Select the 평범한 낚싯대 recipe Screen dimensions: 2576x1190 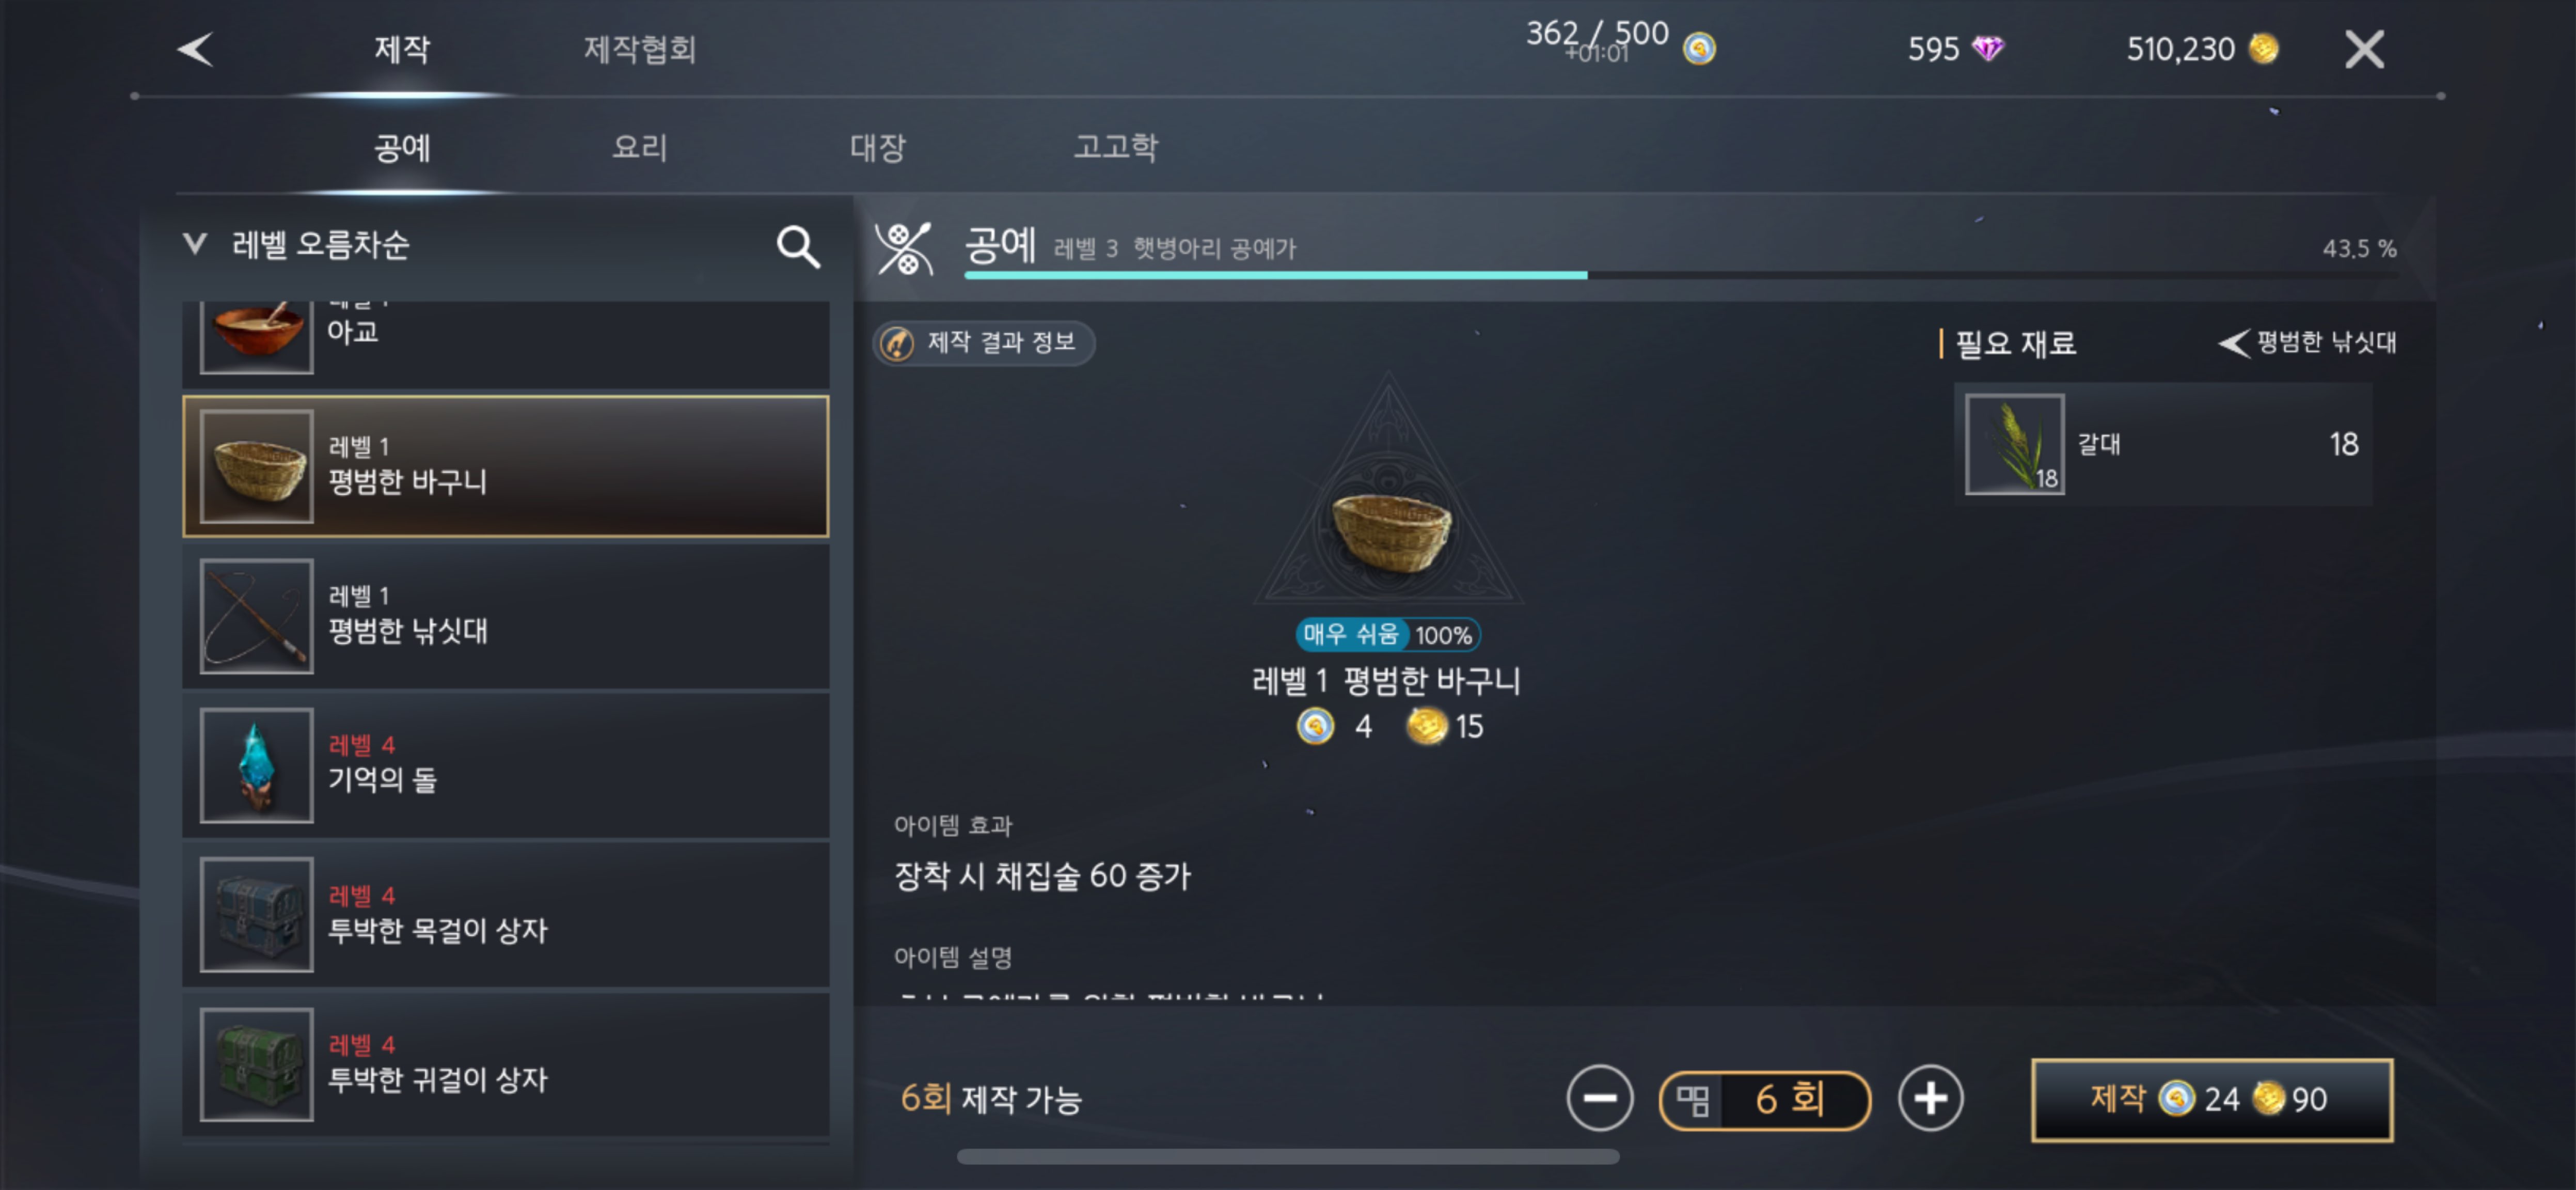506,616
